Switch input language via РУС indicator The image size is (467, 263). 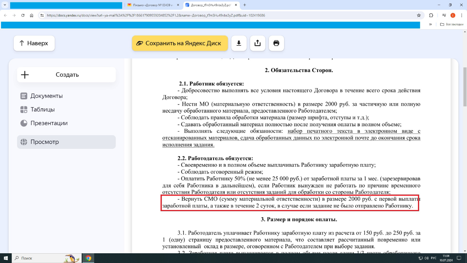tap(434, 258)
